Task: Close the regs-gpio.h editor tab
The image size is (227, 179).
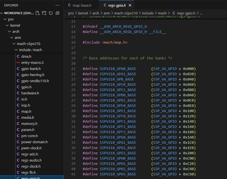Action: 130,5
